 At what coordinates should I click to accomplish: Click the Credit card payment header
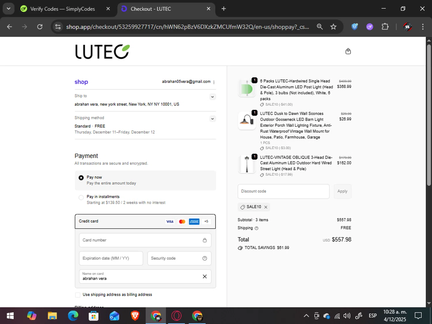point(145,221)
